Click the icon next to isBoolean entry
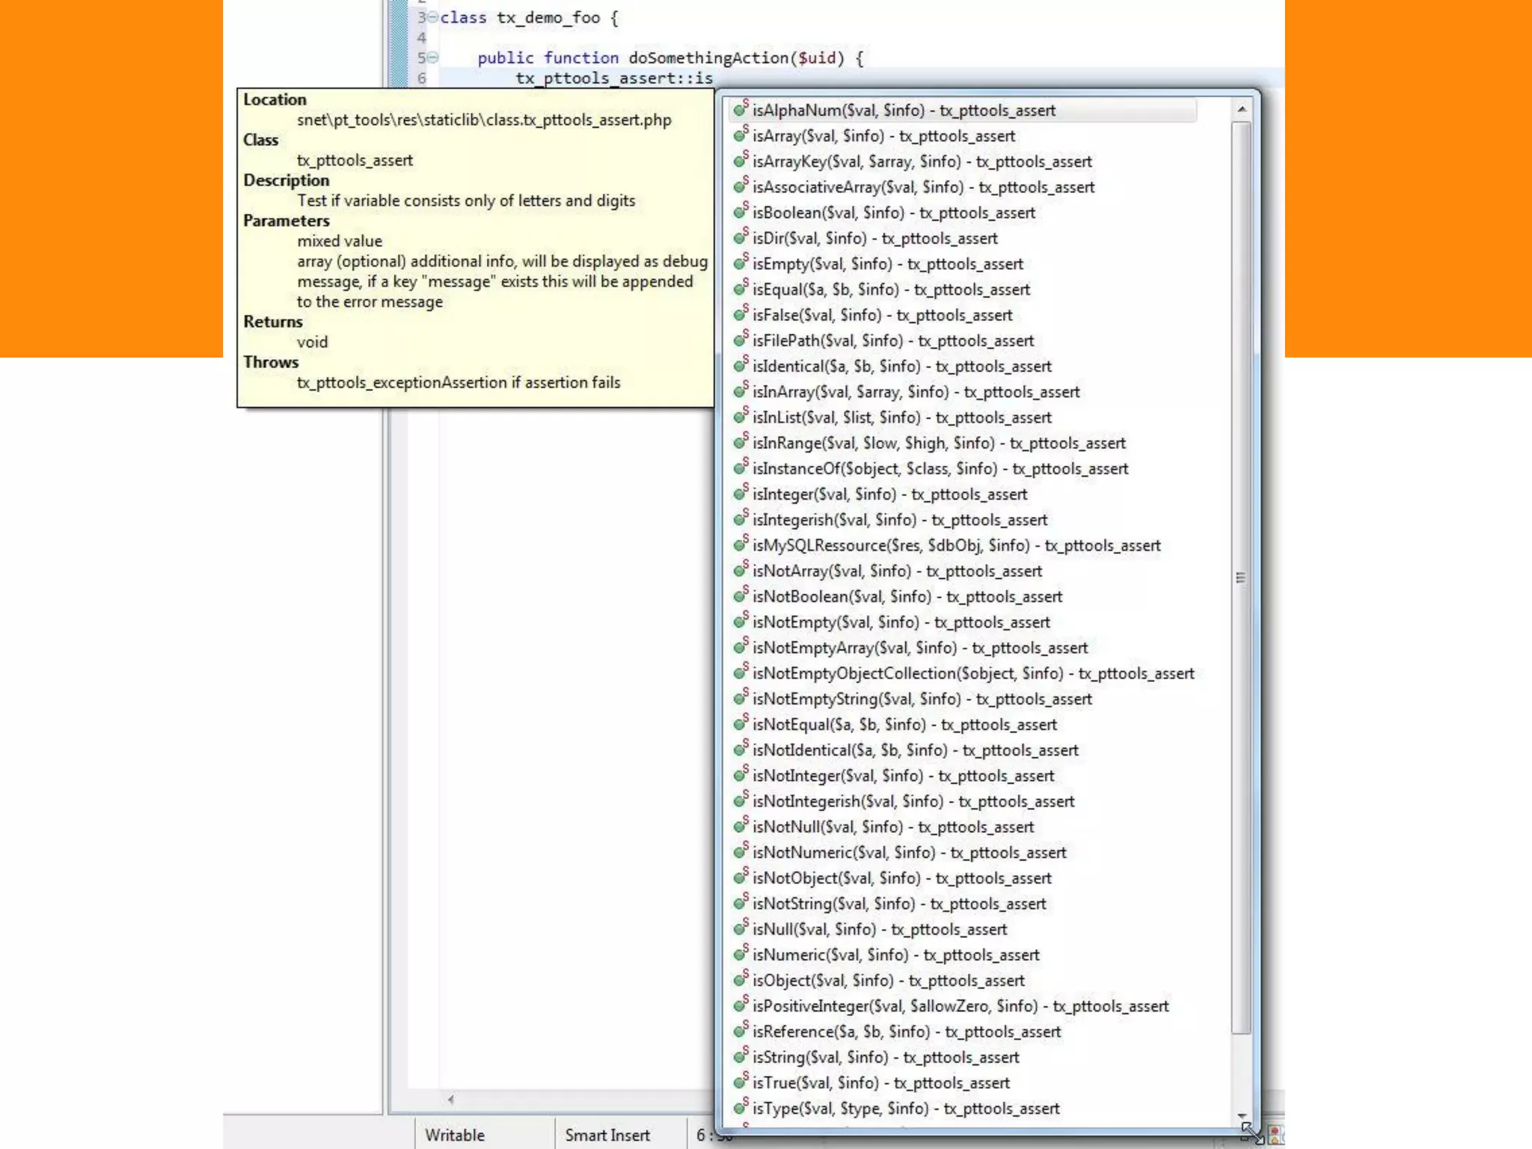 pos(740,212)
